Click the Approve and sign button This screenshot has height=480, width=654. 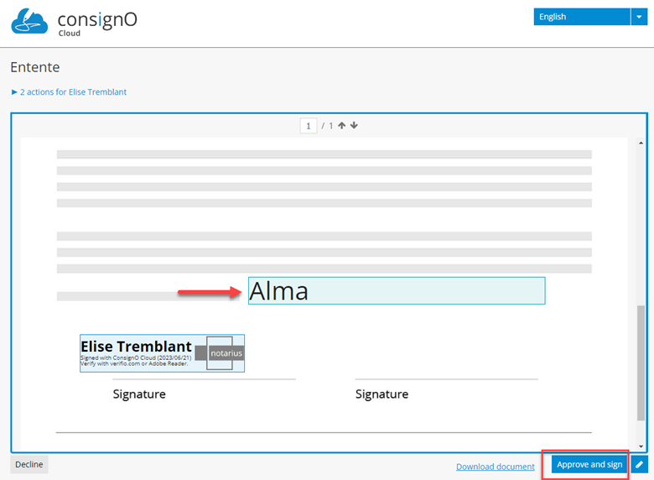(x=589, y=465)
